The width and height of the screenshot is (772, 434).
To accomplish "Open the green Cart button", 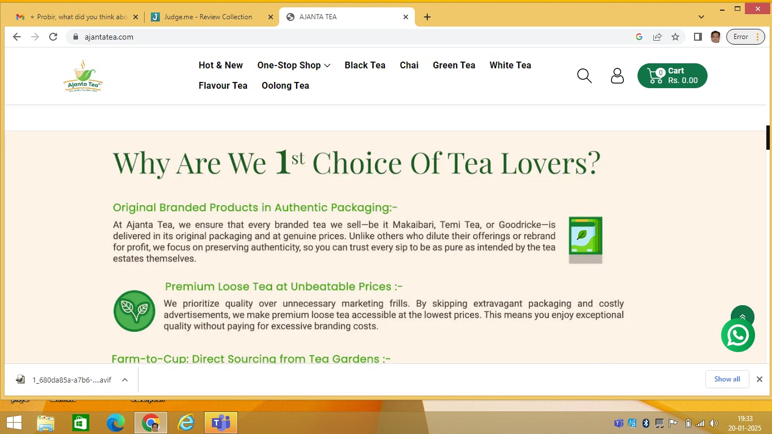I will (x=672, y=76).
